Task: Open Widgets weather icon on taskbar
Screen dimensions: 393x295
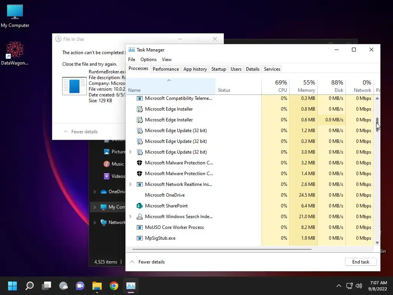Action: (x=63, y=285)
